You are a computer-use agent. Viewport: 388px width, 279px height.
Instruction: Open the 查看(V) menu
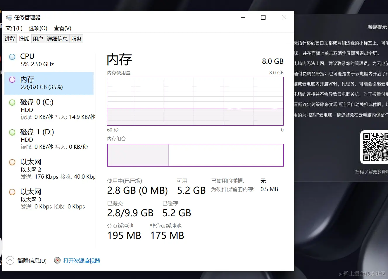[x=63, y=28]
